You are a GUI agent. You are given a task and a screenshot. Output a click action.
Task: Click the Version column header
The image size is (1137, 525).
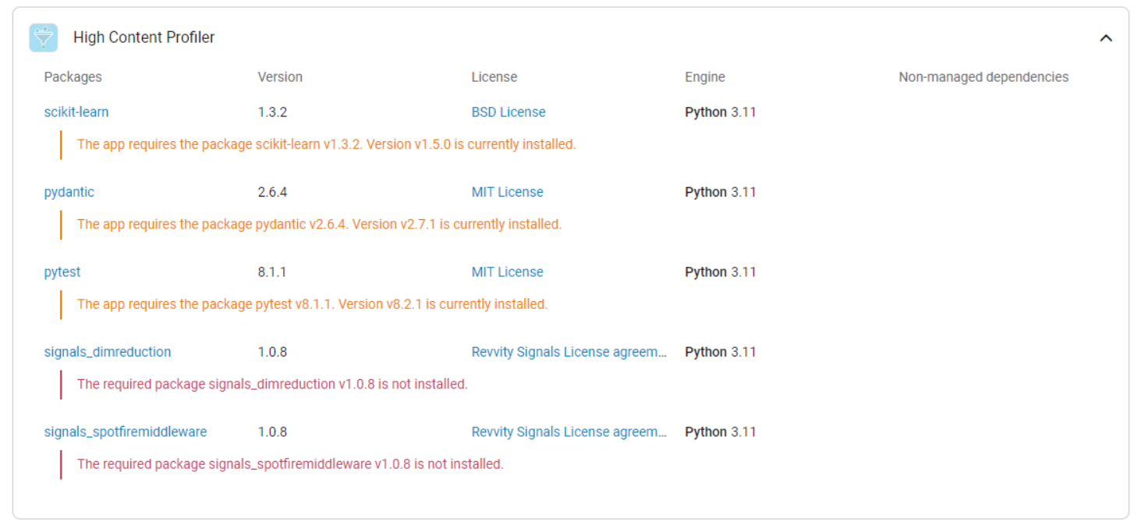click(x=280, y=77)
